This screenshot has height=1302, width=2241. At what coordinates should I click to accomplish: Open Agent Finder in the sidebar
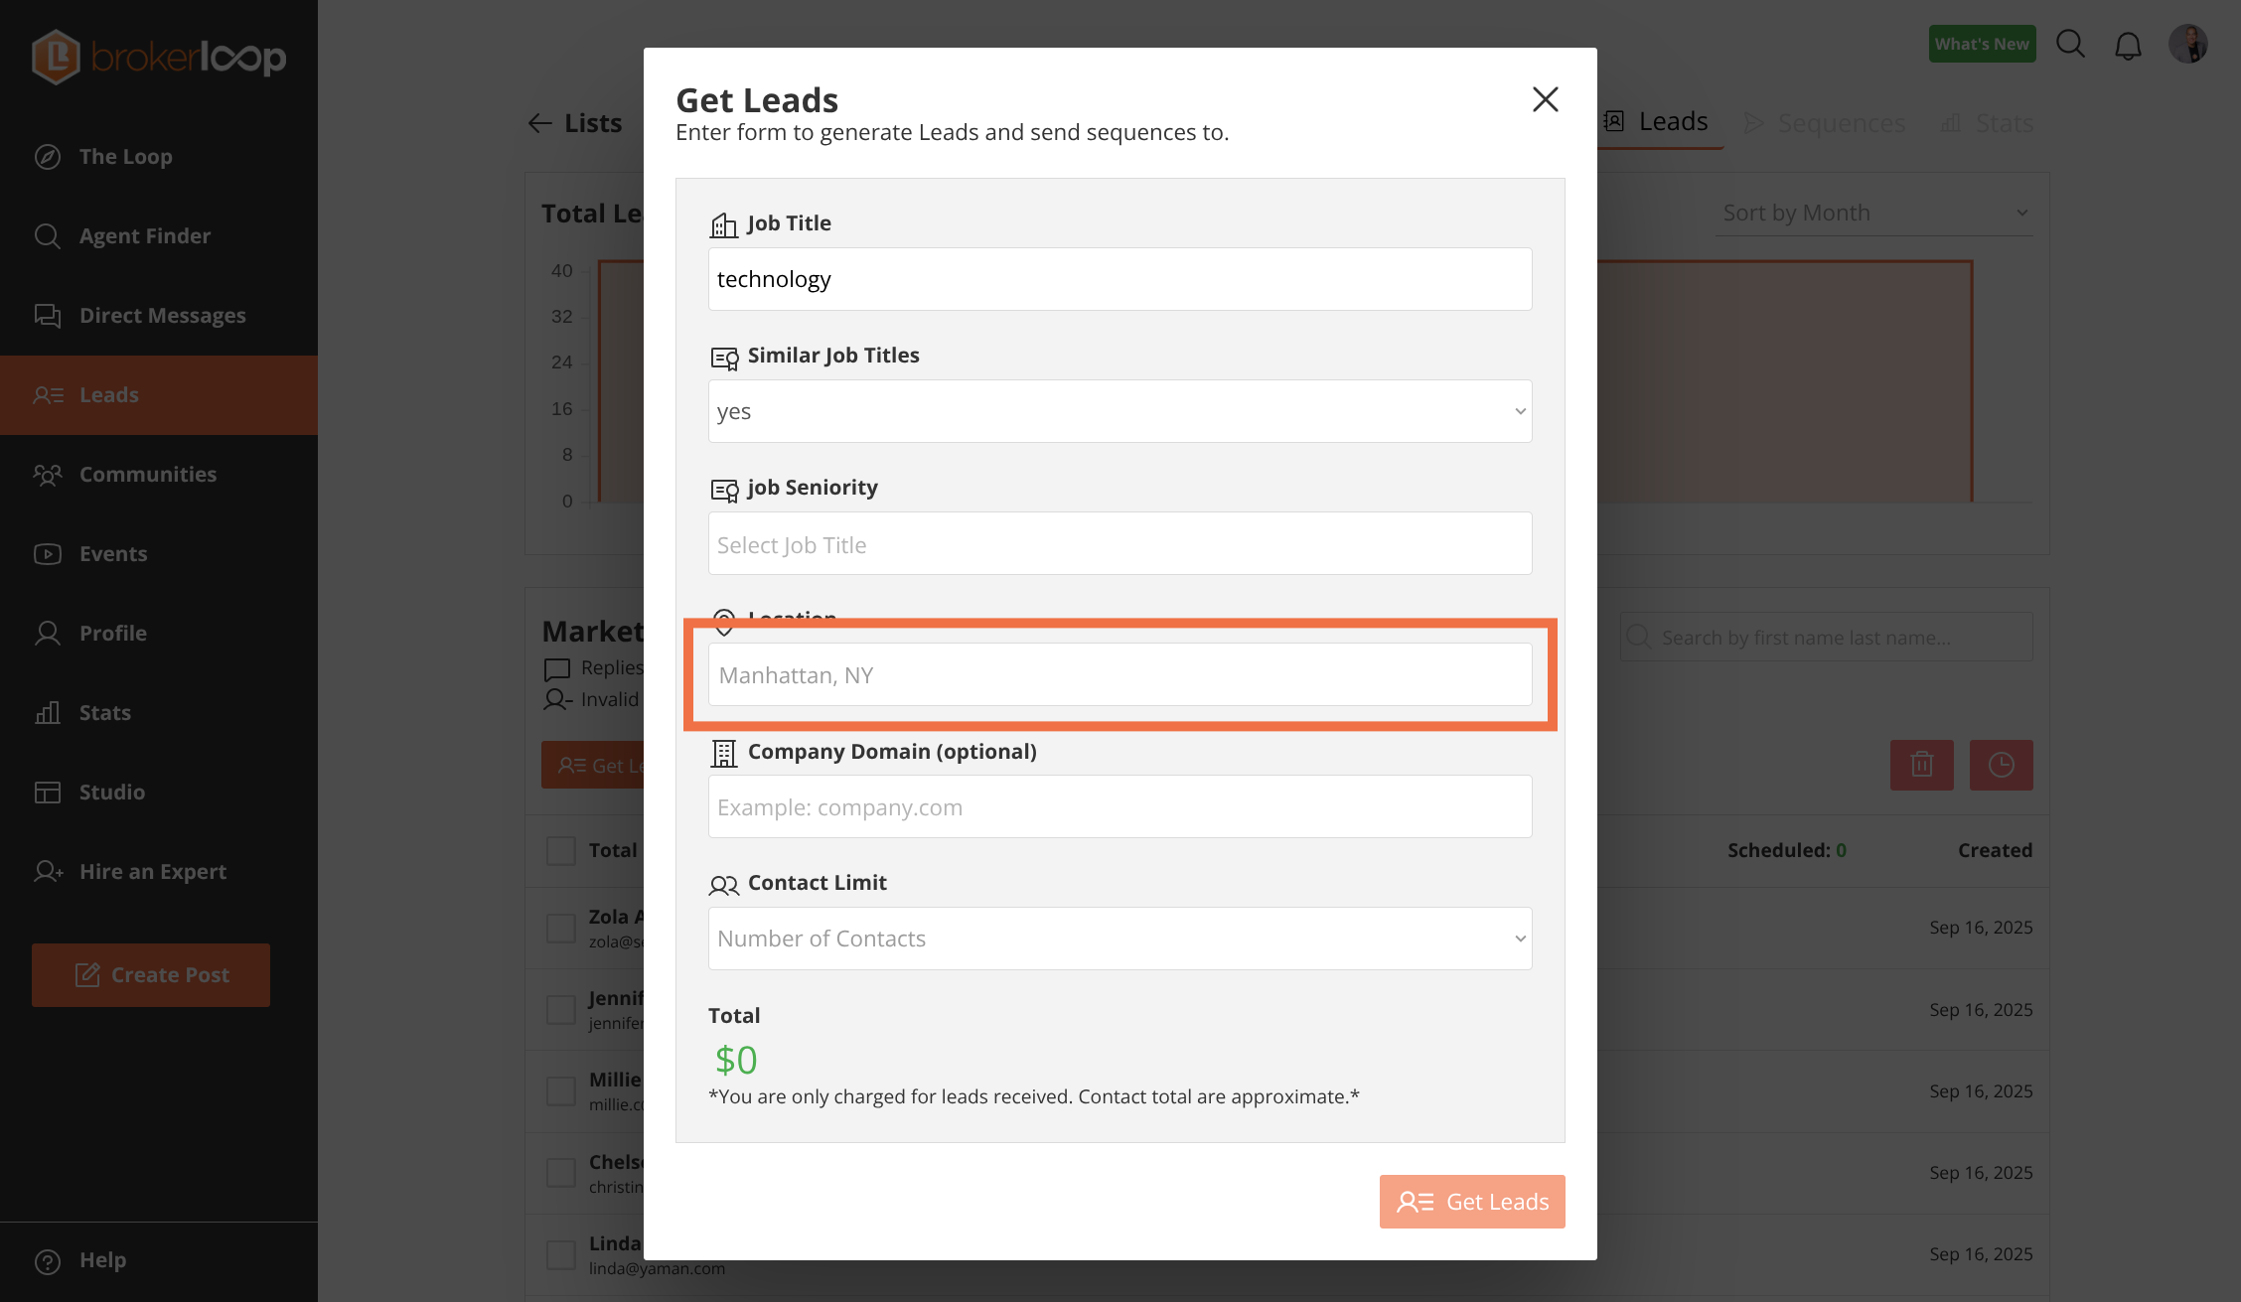pyautogui.click(x=145, y=235)
